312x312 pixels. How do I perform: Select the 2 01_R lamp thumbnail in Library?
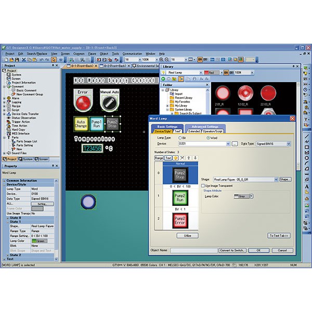(x=223, y=93)
